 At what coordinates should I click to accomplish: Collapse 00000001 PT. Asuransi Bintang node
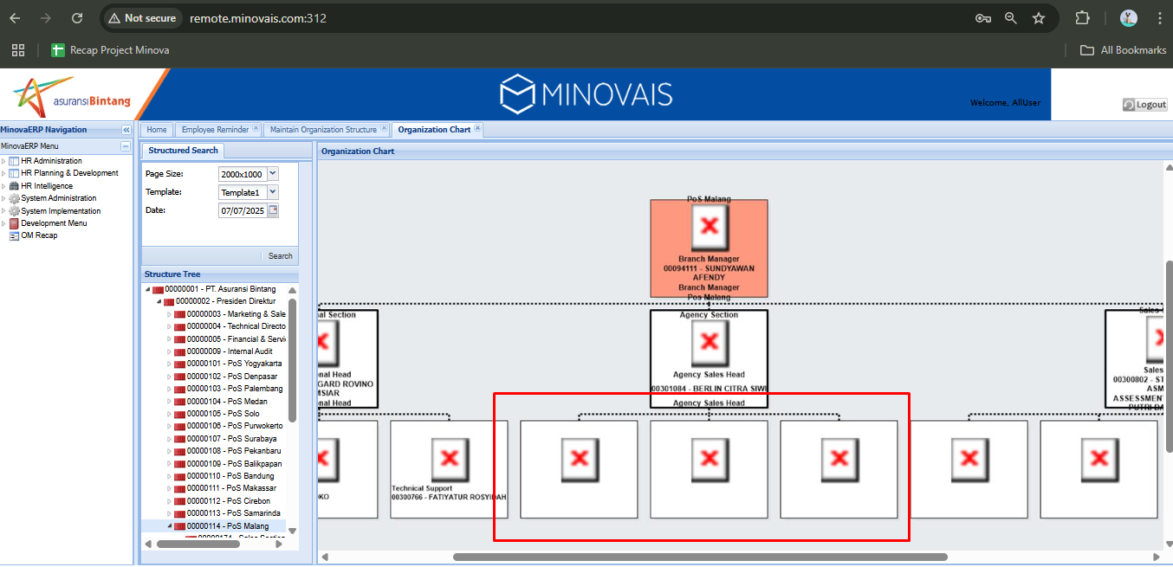click(x=147, y=289)
